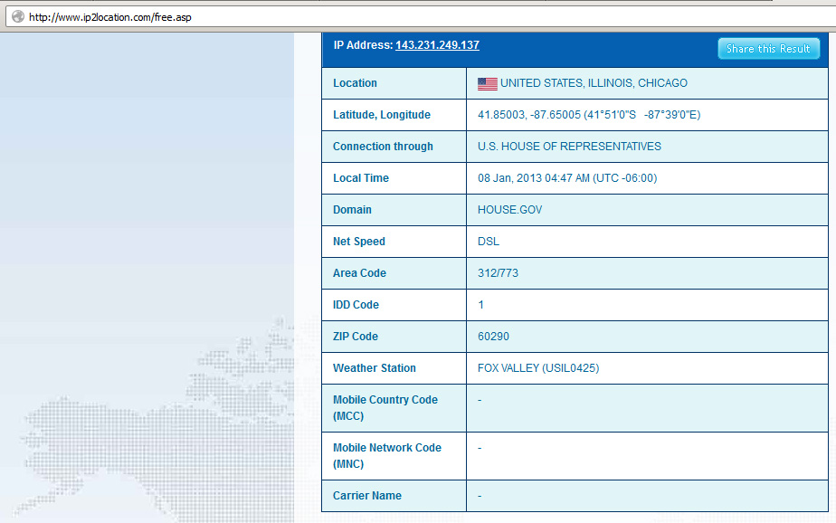Click the 'Domain' row label
Viewport: 836px width, 523px height.
tap(353, 210)
